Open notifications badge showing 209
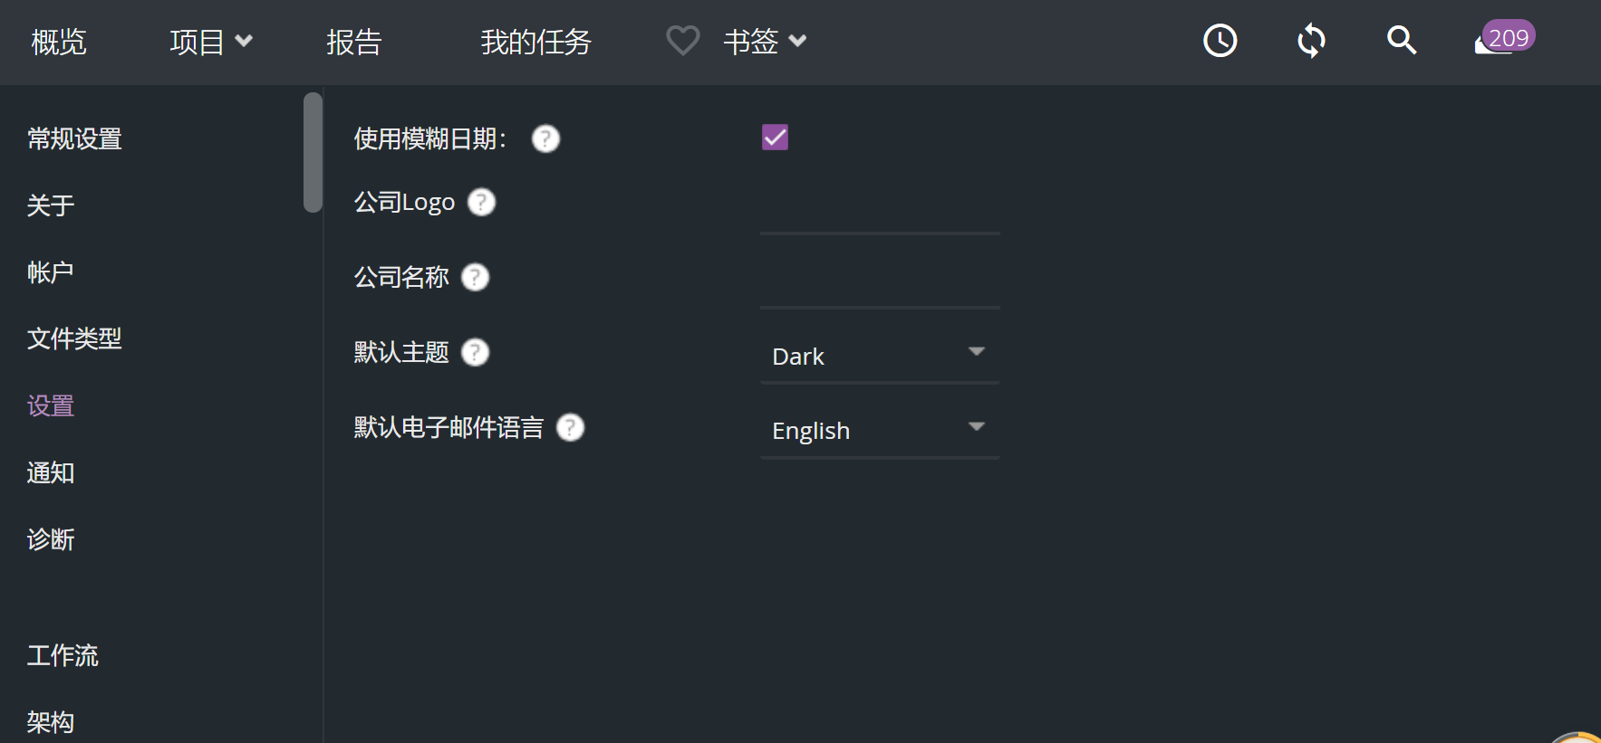The width and height of the screenshot is (1601, 743). click(x=1504, y=39)
